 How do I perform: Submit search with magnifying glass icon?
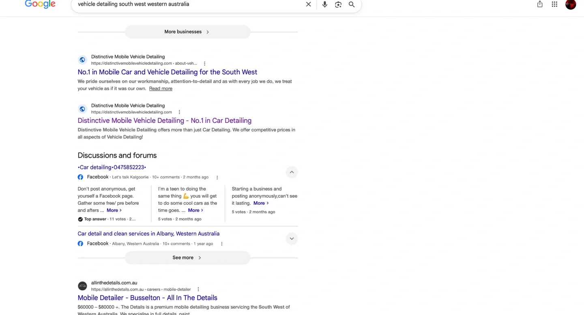click(352, 4)
